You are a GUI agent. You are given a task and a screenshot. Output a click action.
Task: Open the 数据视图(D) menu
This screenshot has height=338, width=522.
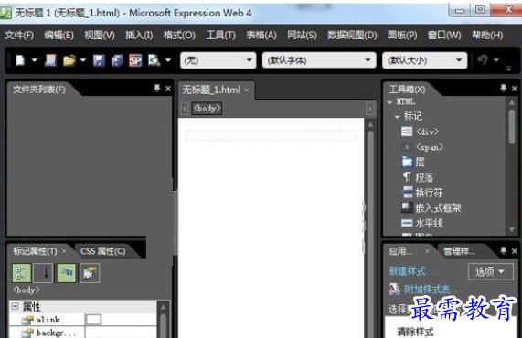coord(352,35)
